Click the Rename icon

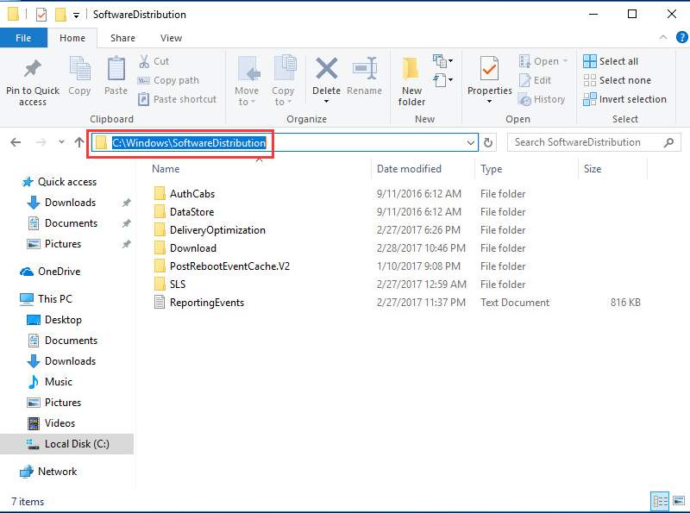click(365, 69)
